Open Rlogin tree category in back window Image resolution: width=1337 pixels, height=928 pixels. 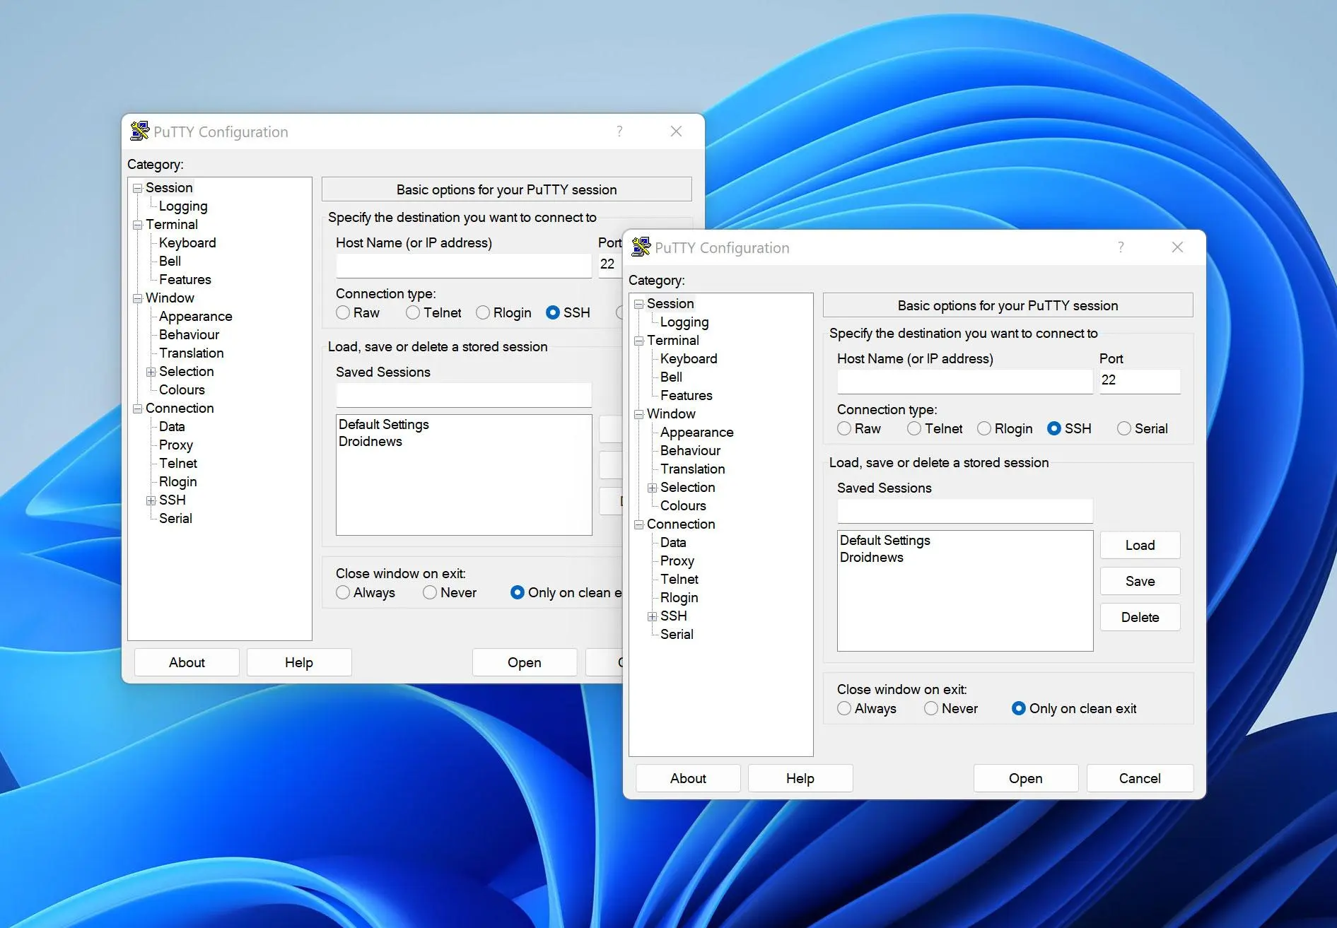(x=177, y=481)
